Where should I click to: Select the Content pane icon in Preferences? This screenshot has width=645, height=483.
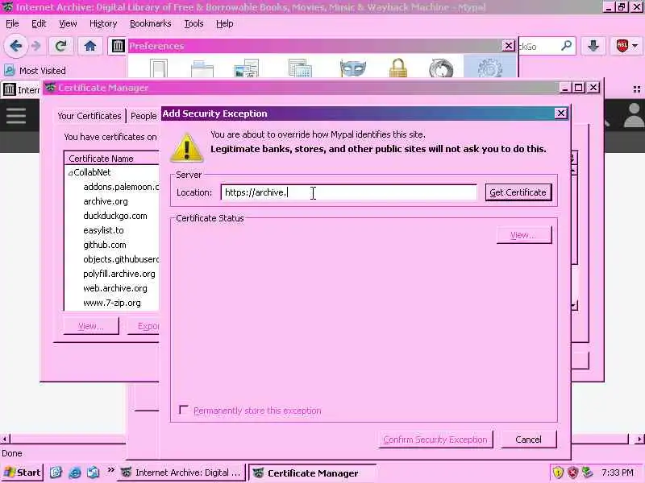click(247, 68)
